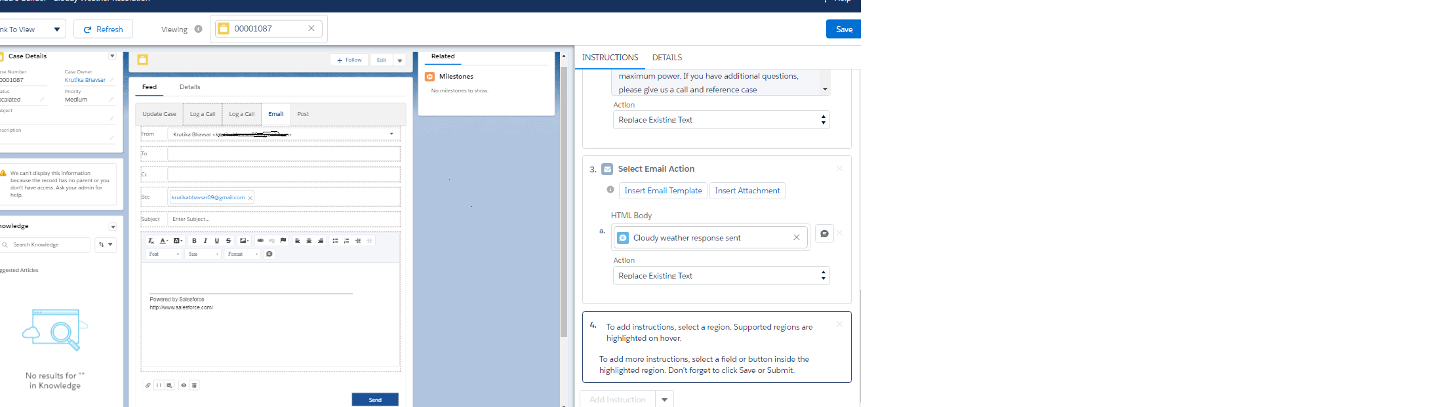Open the background color picker
This screenshot has height=407, width=1453.
click(x=178, y=241)
